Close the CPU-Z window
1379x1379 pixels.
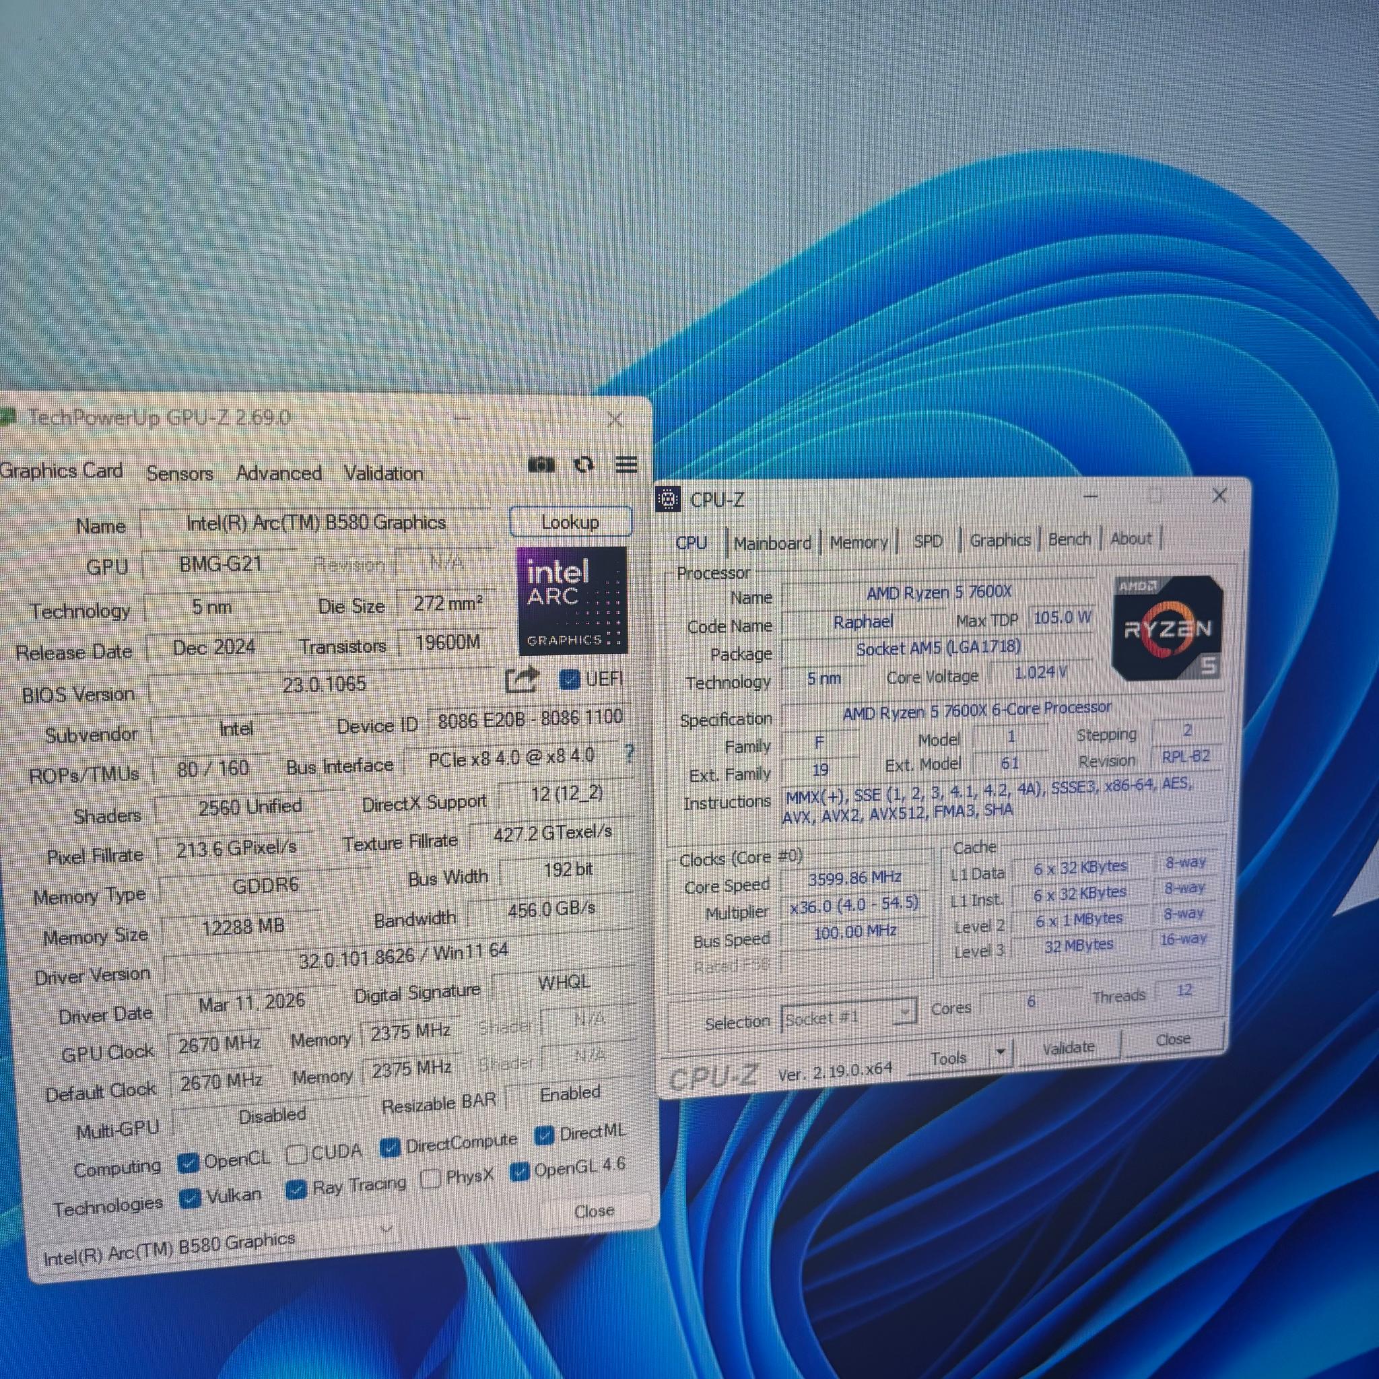click(1219, 496)
